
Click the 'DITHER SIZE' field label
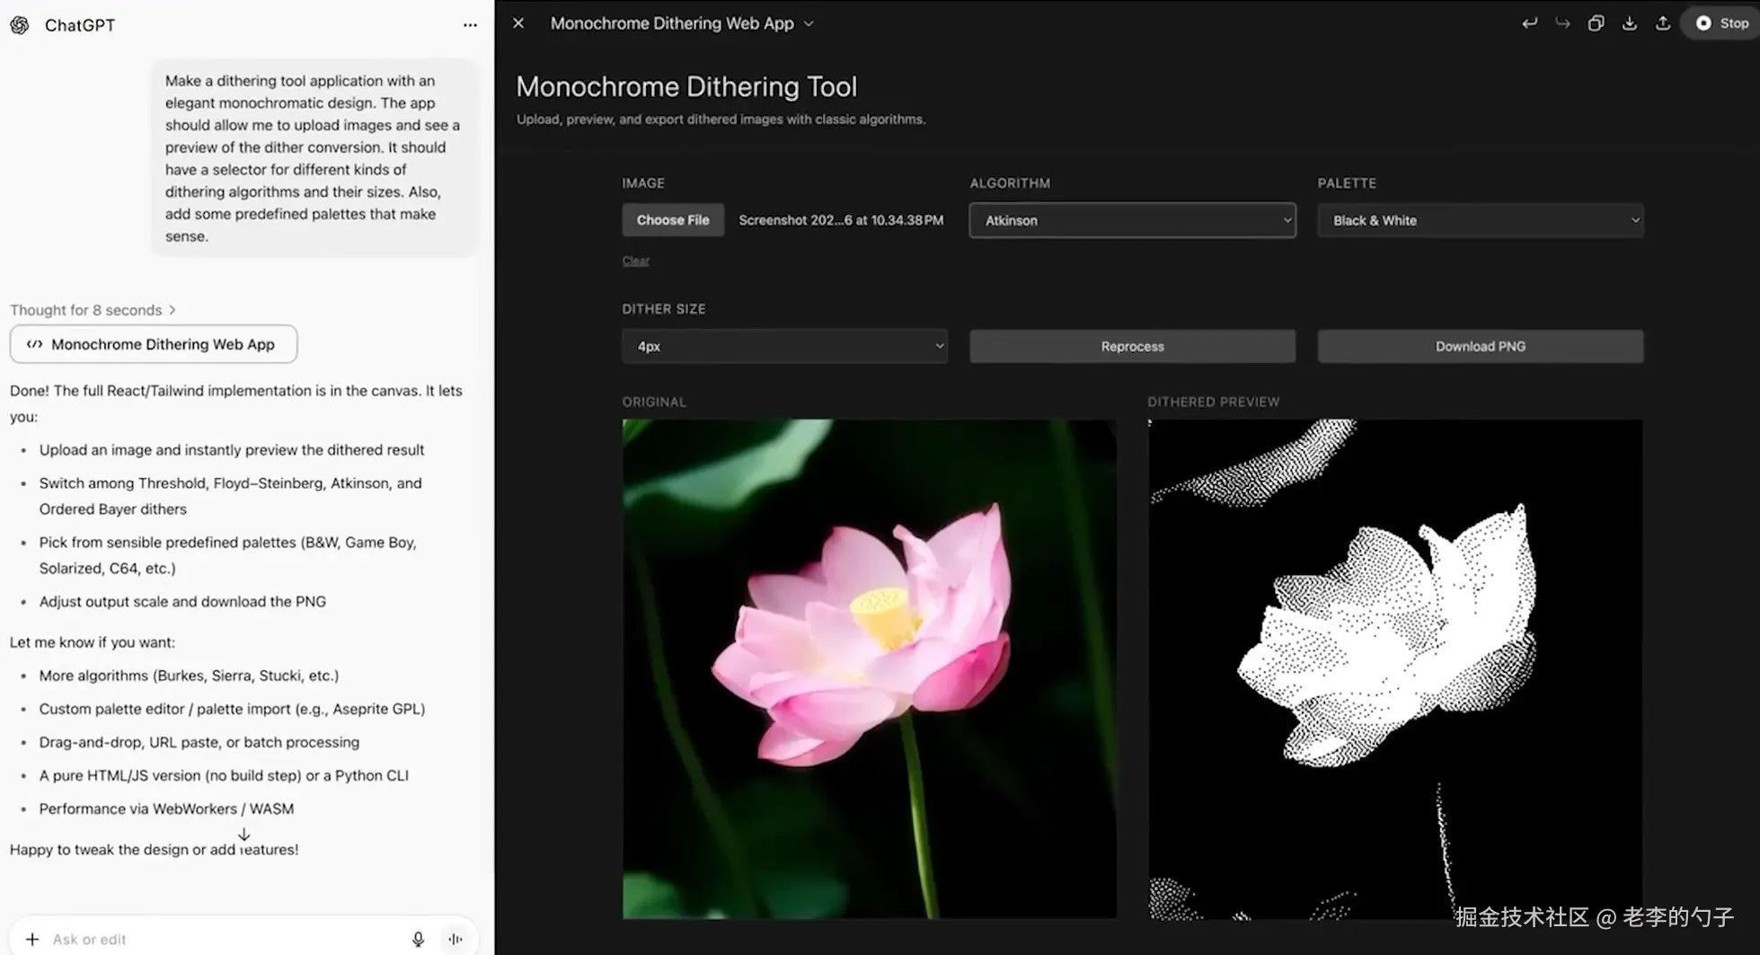tap(664, 309)
